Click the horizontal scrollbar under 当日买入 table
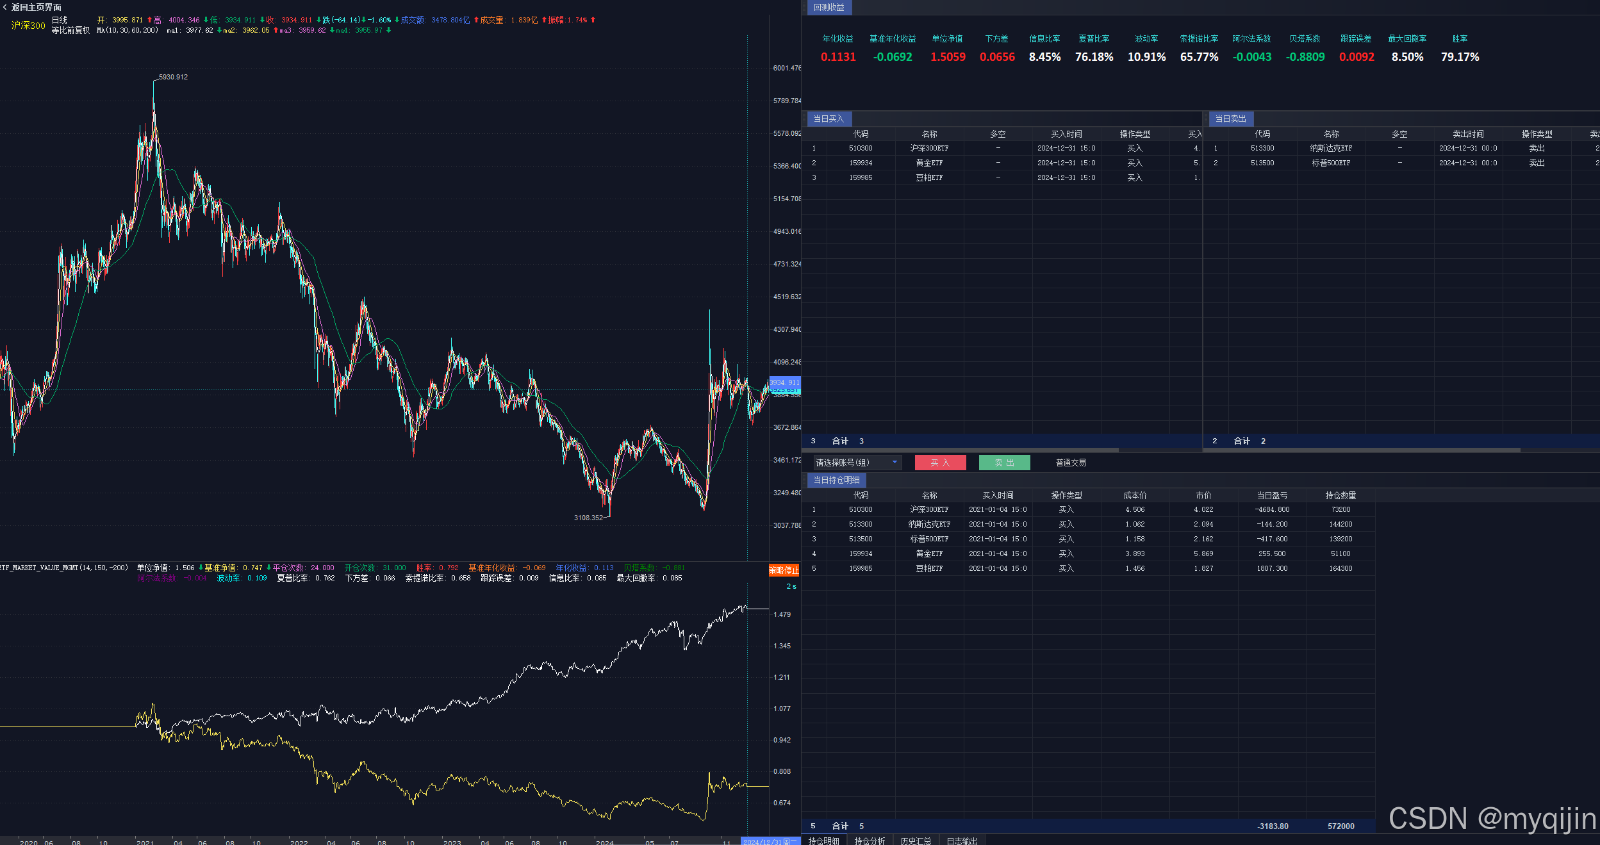Viewport: 1600px width, 845px height. (961, 450)
